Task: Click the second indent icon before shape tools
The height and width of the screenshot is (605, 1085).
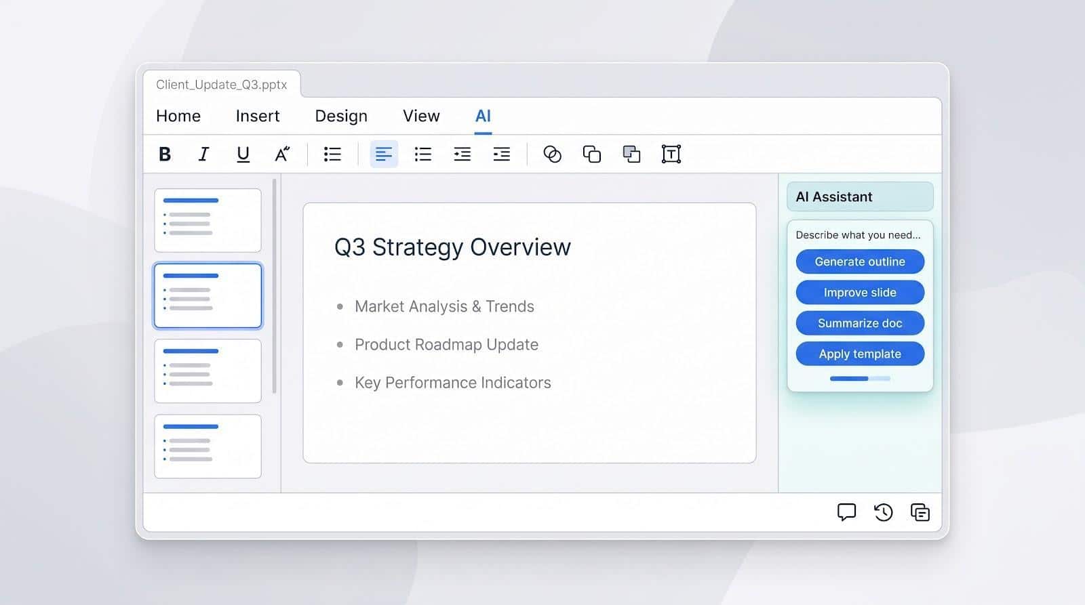Action: [502, 154]
